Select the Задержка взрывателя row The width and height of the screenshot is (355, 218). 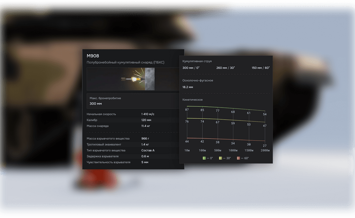[x=133, y=156]
